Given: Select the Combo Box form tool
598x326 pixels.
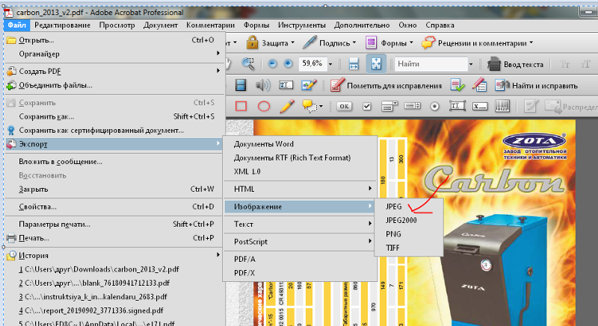Looking at the screenshot, I should click(x=389, y=106).
